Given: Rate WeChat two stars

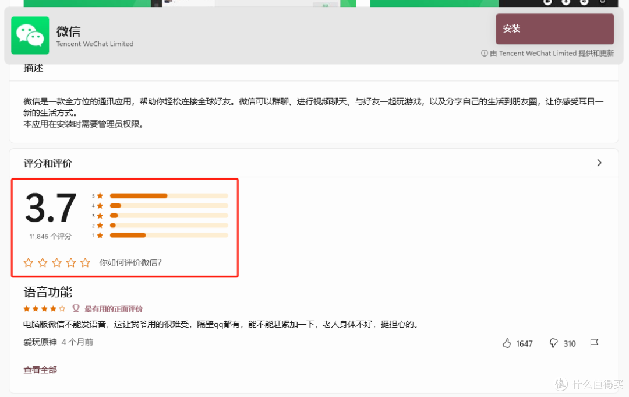Looking at the screenshot, I should 43,262.
